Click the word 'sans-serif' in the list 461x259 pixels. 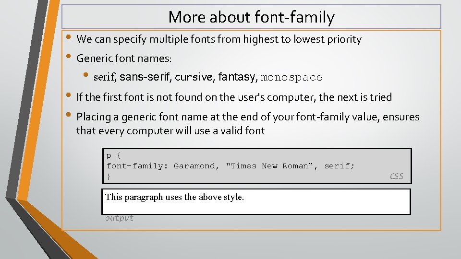[x=145, y=77]
